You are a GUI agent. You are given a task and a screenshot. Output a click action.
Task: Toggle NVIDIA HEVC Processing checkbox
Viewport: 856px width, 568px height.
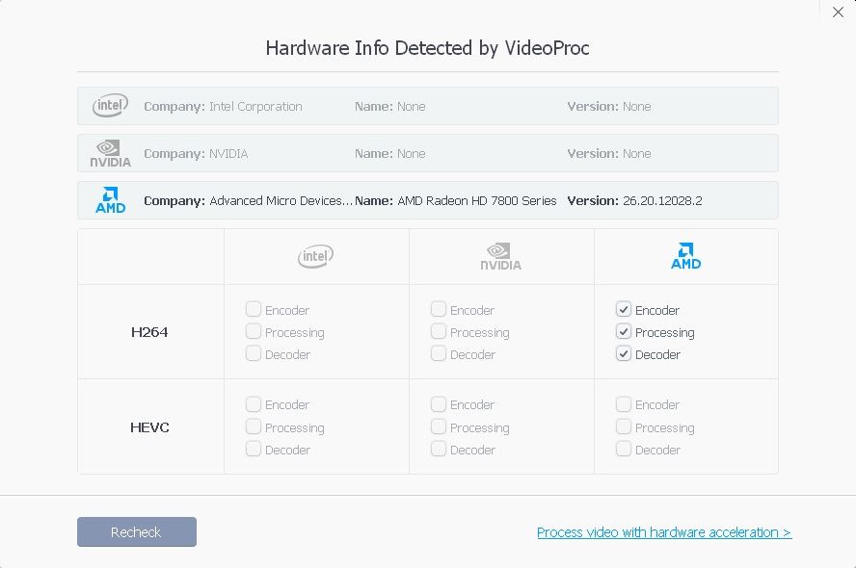(x=439, y=426)
